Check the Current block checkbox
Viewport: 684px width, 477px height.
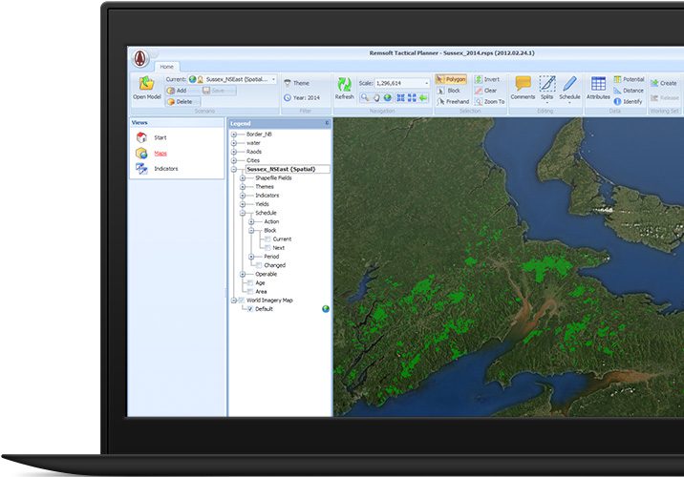[266, 238]
